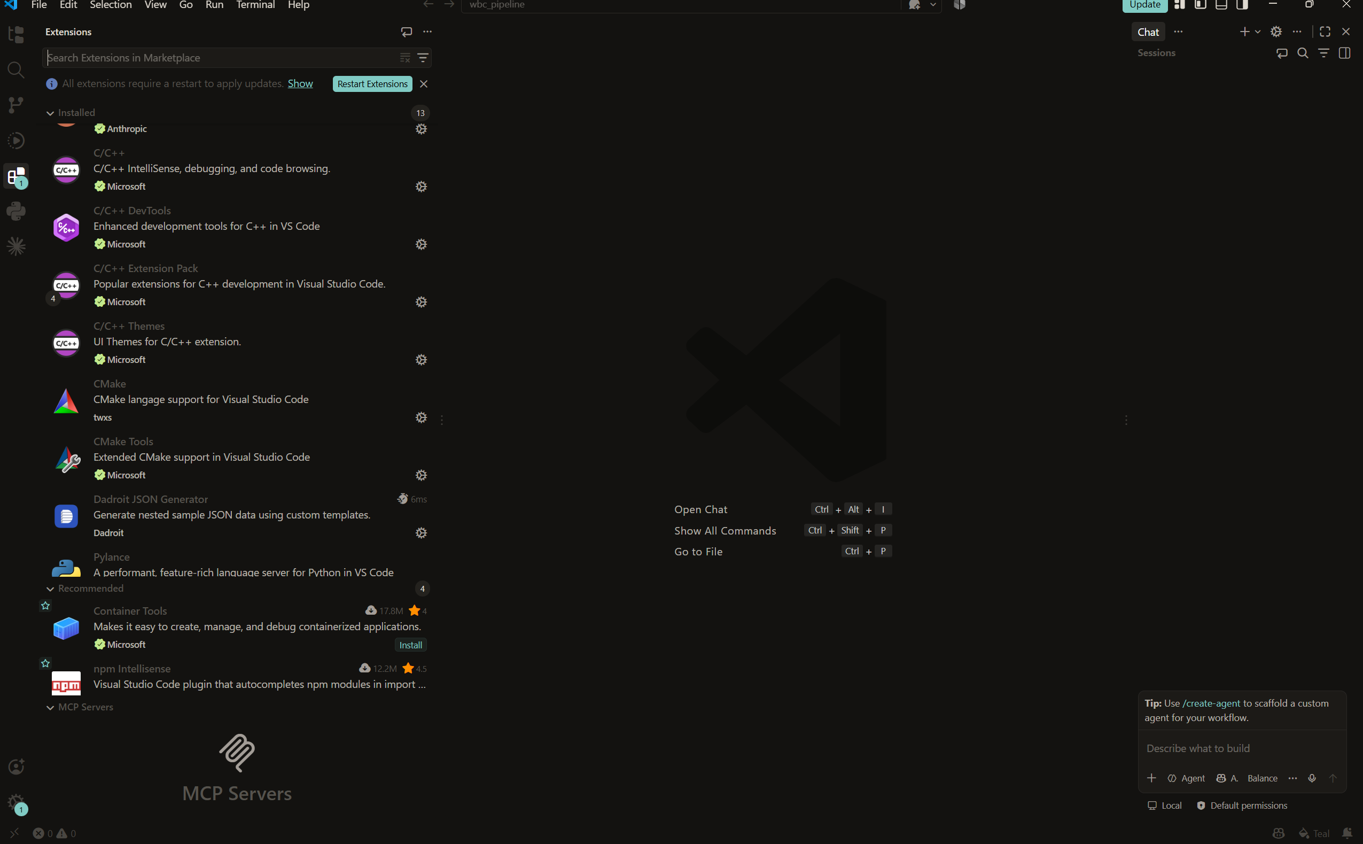Open manage gear for C/C++ DevTools
1363x844 pixels.
coord(421,244)
